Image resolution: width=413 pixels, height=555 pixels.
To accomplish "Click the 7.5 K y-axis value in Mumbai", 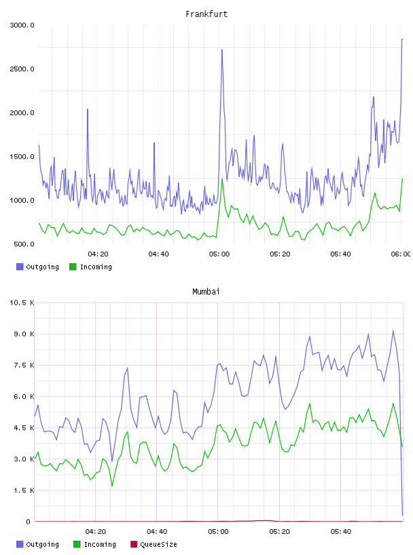I will point(24,365).
